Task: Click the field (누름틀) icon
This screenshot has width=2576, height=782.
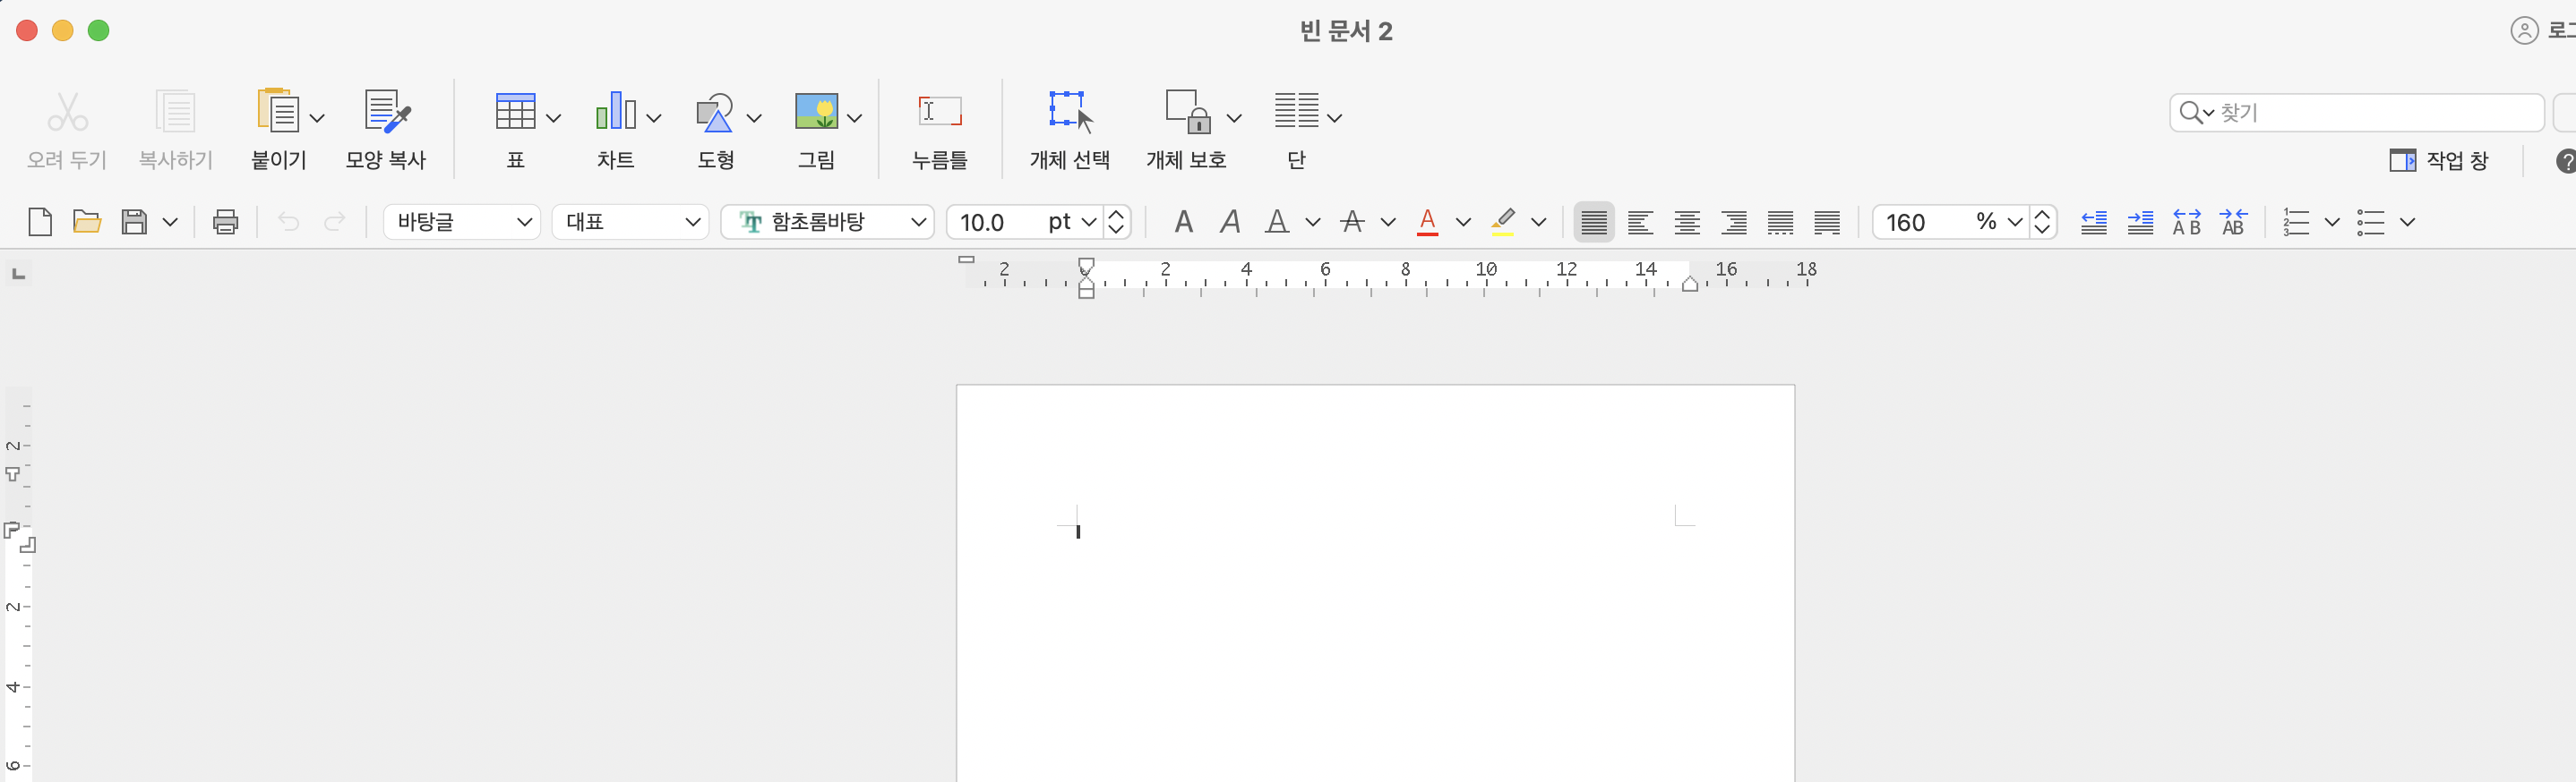Action: click(940, 111)
